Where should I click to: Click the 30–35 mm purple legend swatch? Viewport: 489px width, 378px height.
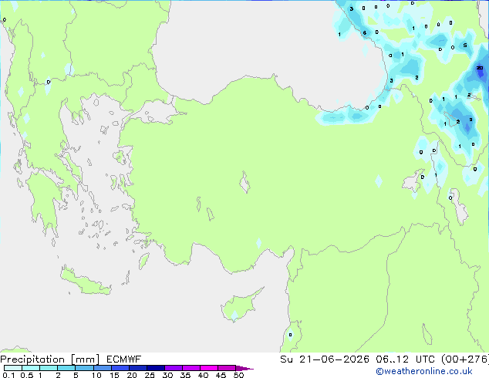click(x=173, y=368)
